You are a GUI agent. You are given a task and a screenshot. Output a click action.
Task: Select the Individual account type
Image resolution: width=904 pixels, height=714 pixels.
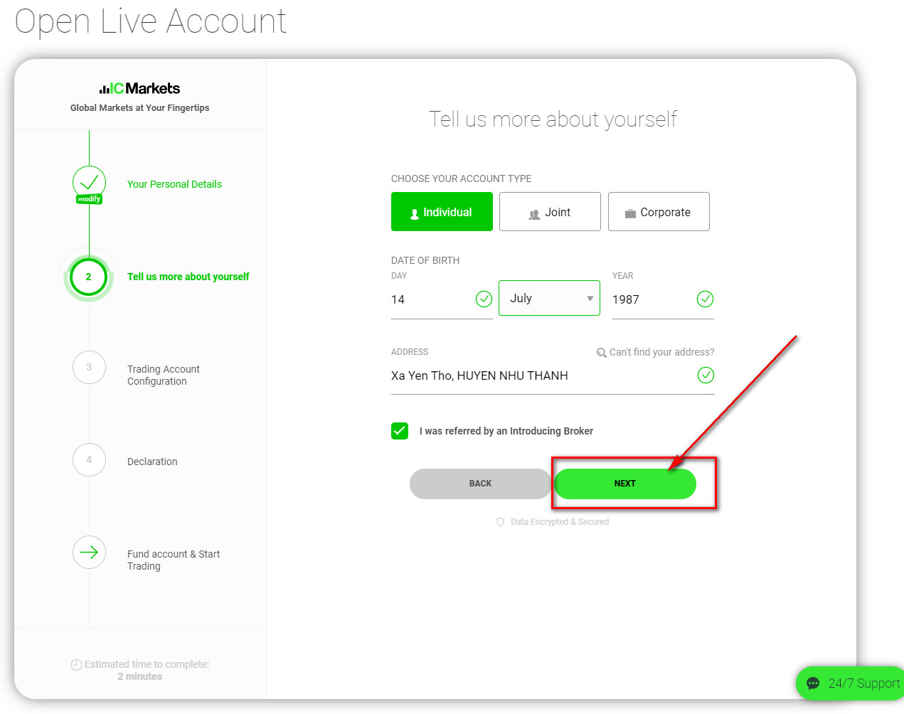pyautogui.click(x=442, y=212)
